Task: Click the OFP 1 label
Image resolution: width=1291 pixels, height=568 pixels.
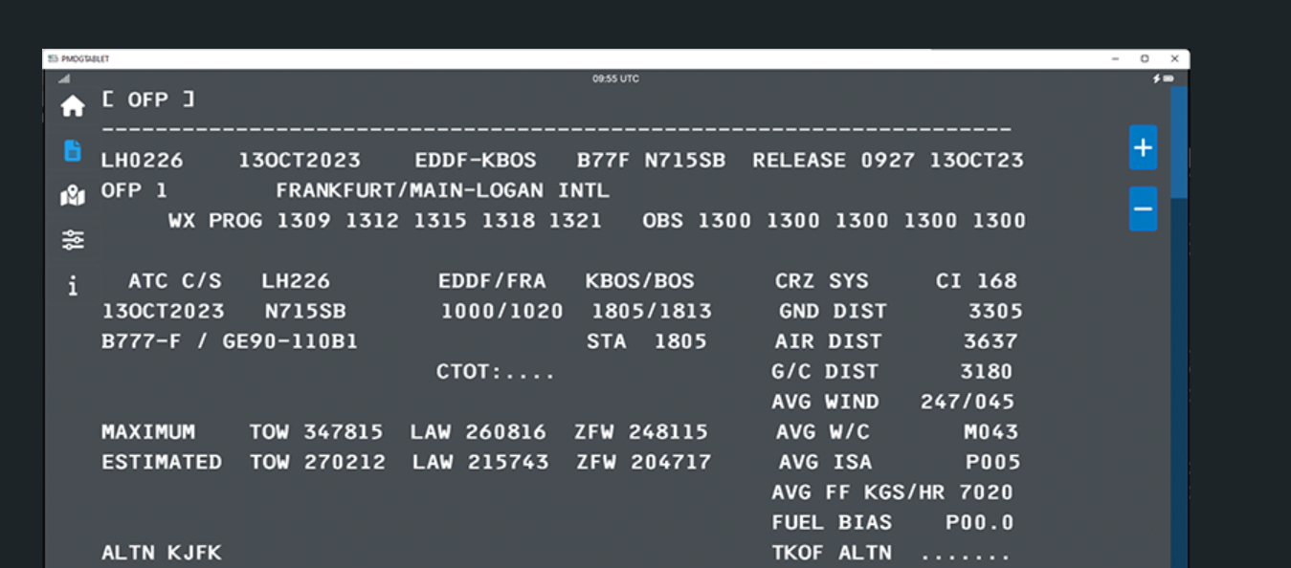Action: (134, 190)
